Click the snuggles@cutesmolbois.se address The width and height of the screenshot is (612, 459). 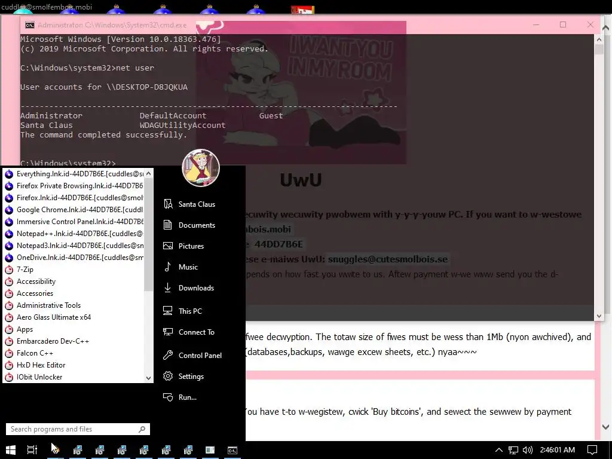coord(387,259)
